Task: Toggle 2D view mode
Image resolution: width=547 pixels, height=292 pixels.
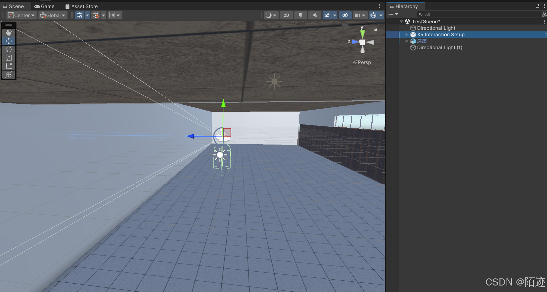Action: 286,15
